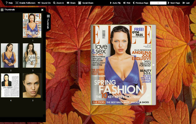
Task: Click the page number input field
Action: click(x=158, y=3)
